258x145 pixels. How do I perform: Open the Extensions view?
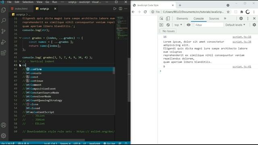coord(4,53)
